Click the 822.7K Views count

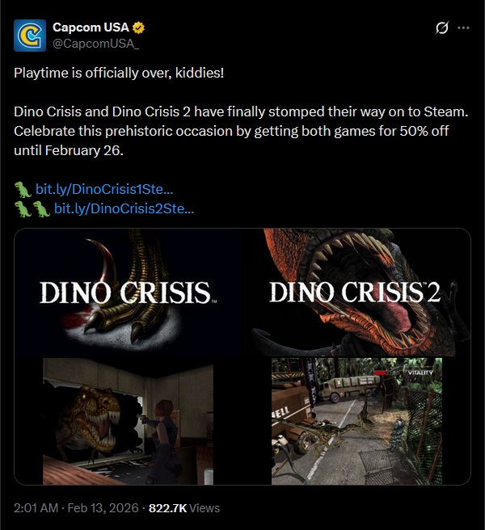point(184,508)
